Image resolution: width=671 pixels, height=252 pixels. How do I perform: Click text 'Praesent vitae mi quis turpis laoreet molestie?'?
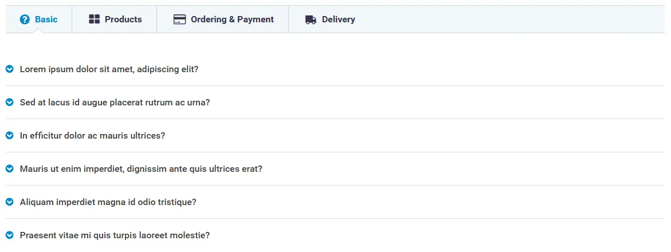(x=115, y=235)
